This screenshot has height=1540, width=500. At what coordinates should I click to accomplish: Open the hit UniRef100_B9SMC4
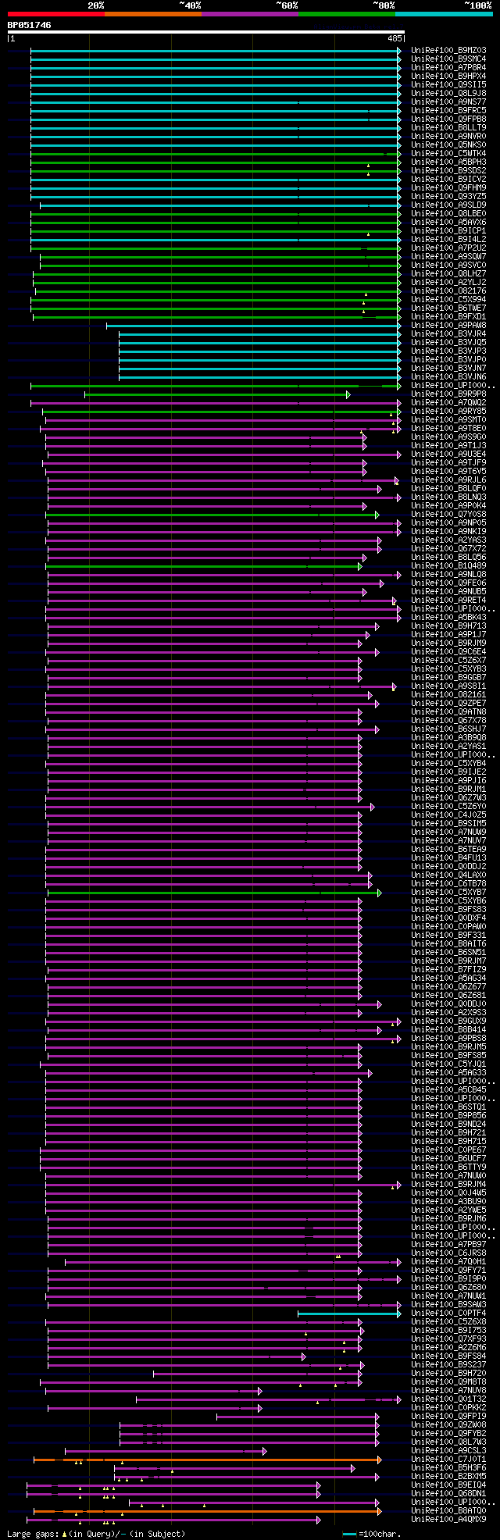448,59
